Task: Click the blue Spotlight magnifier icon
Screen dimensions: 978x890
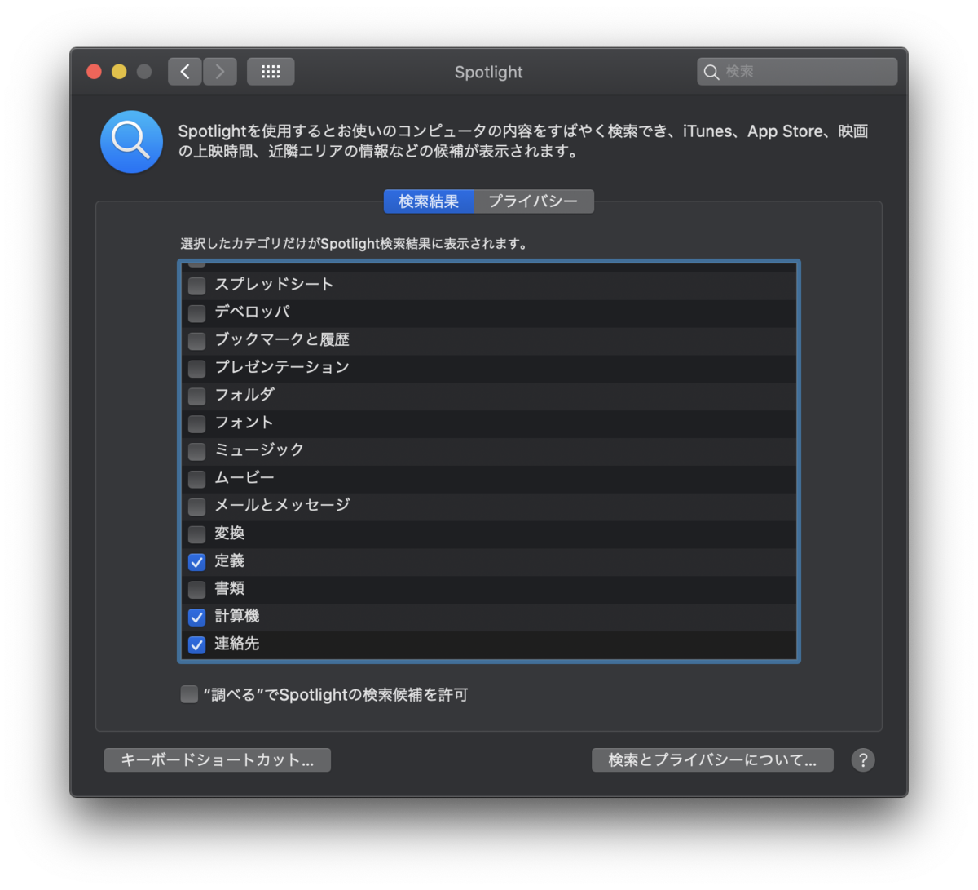Action: point(131,142)
